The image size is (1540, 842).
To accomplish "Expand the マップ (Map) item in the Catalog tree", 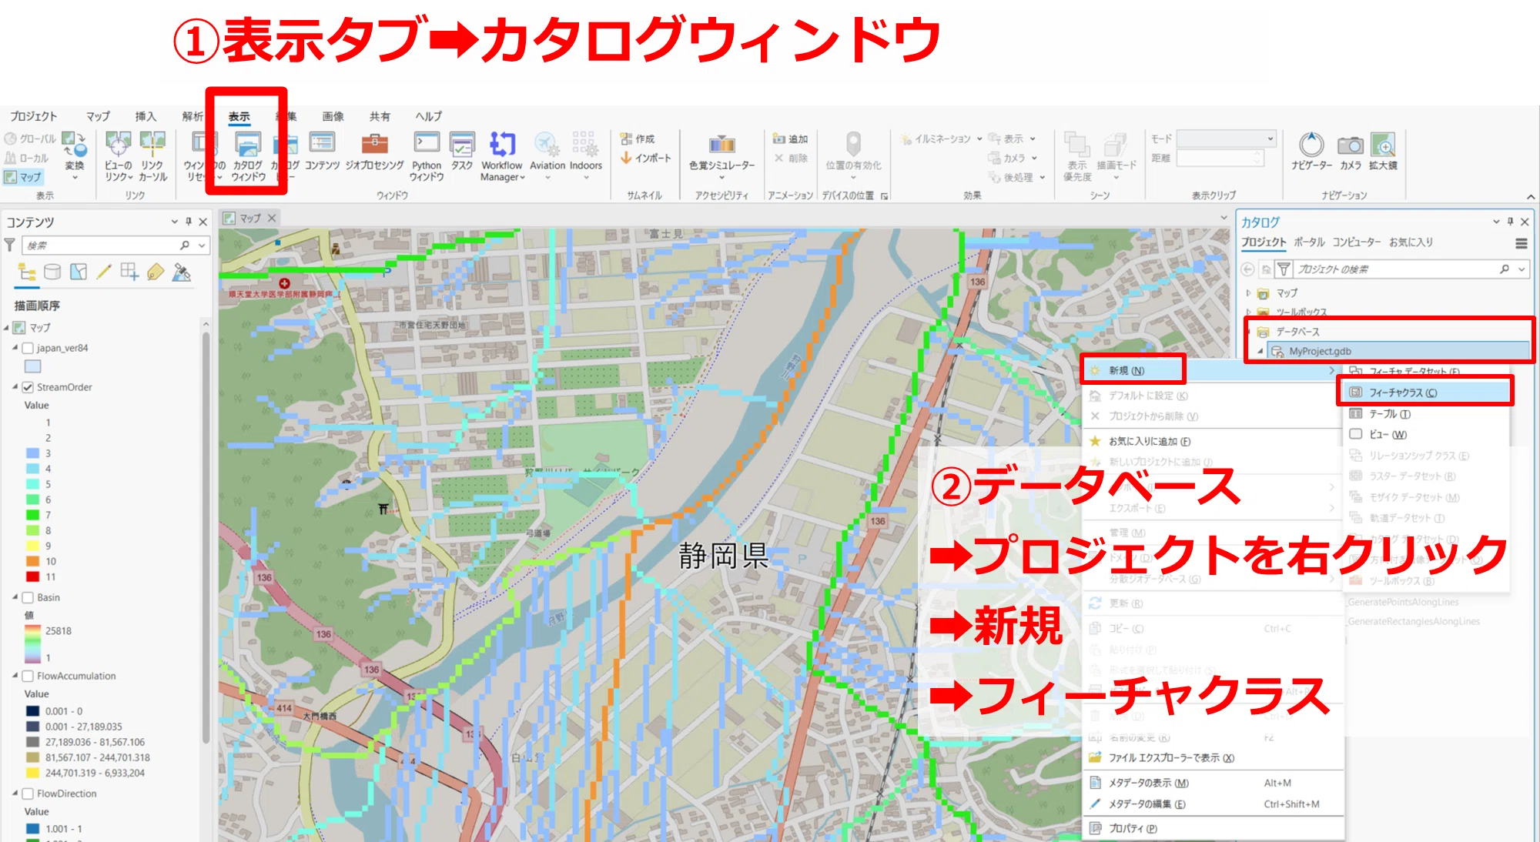I will (1248, 293).
